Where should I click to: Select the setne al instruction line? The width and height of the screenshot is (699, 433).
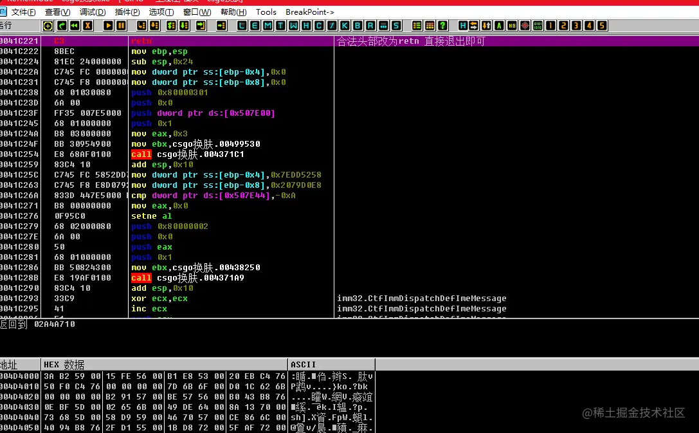[x=151, y=216]
